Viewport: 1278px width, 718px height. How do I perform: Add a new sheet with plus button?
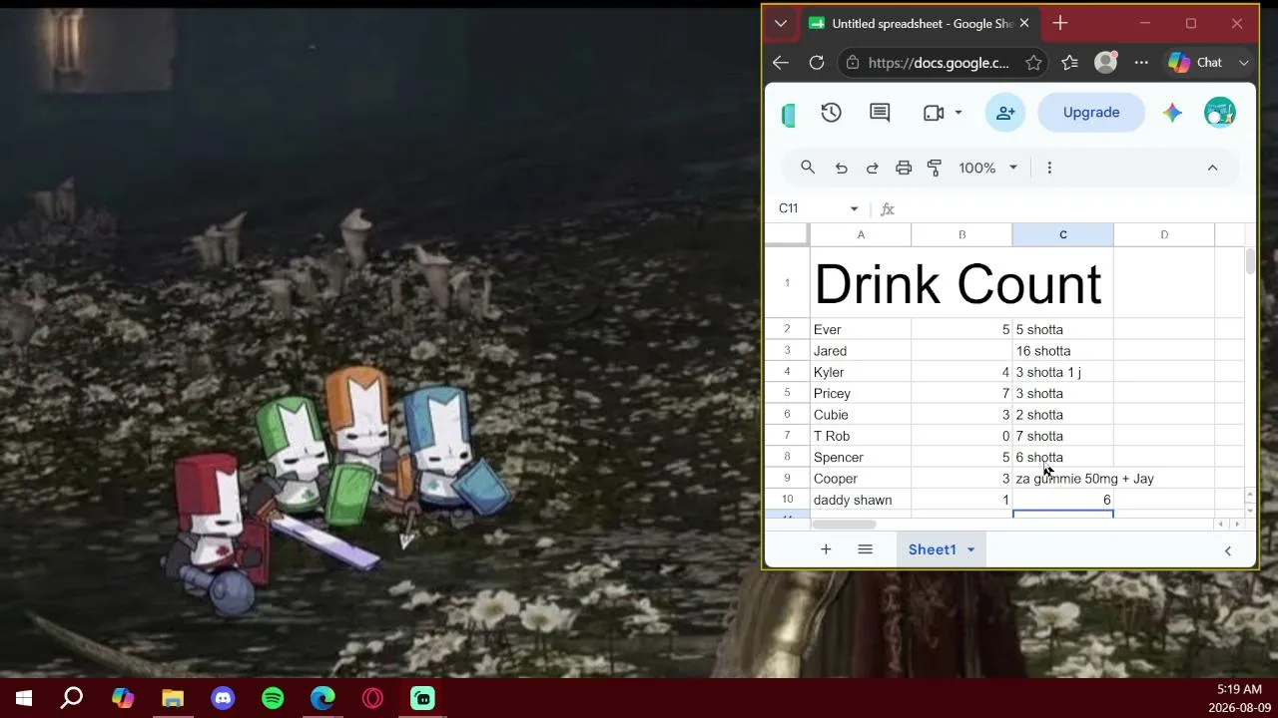826,549
